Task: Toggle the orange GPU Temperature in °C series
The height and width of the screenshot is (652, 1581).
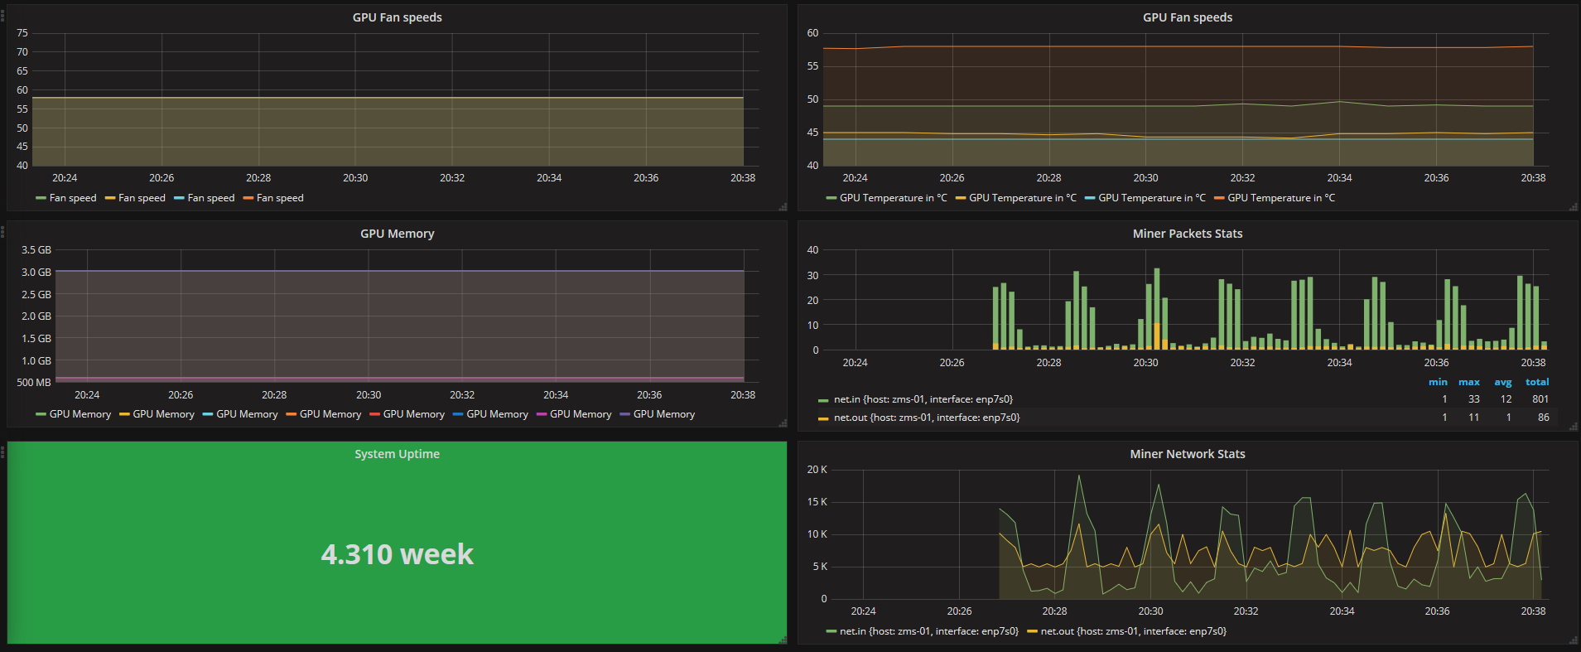Action: tap(1281, 198)
